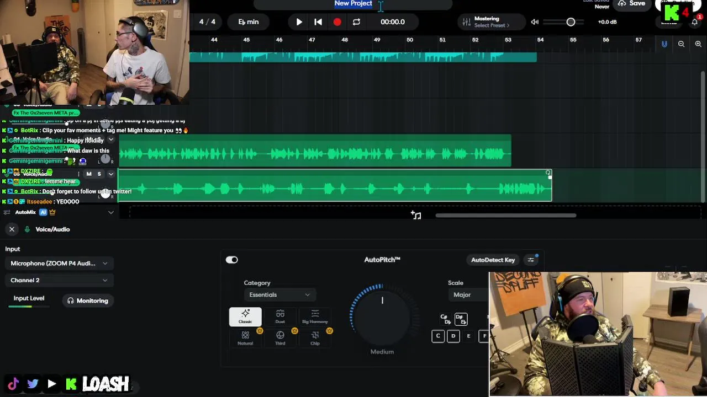
Task: Adjust the master volume slider knob
Action: point(571,22)
